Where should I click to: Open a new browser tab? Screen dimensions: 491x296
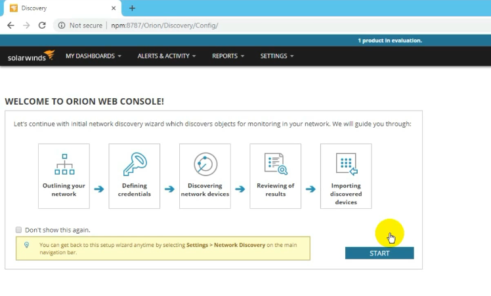pos(132,8)
